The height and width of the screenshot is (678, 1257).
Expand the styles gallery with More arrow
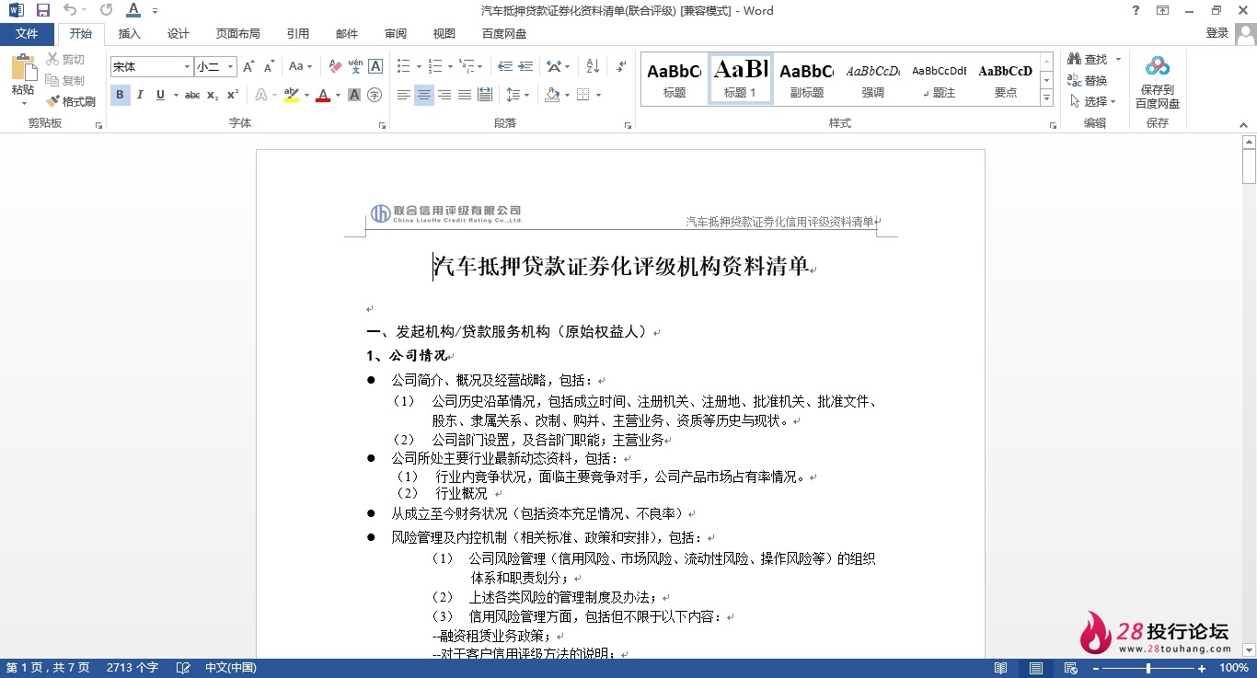pos(1046,98)
